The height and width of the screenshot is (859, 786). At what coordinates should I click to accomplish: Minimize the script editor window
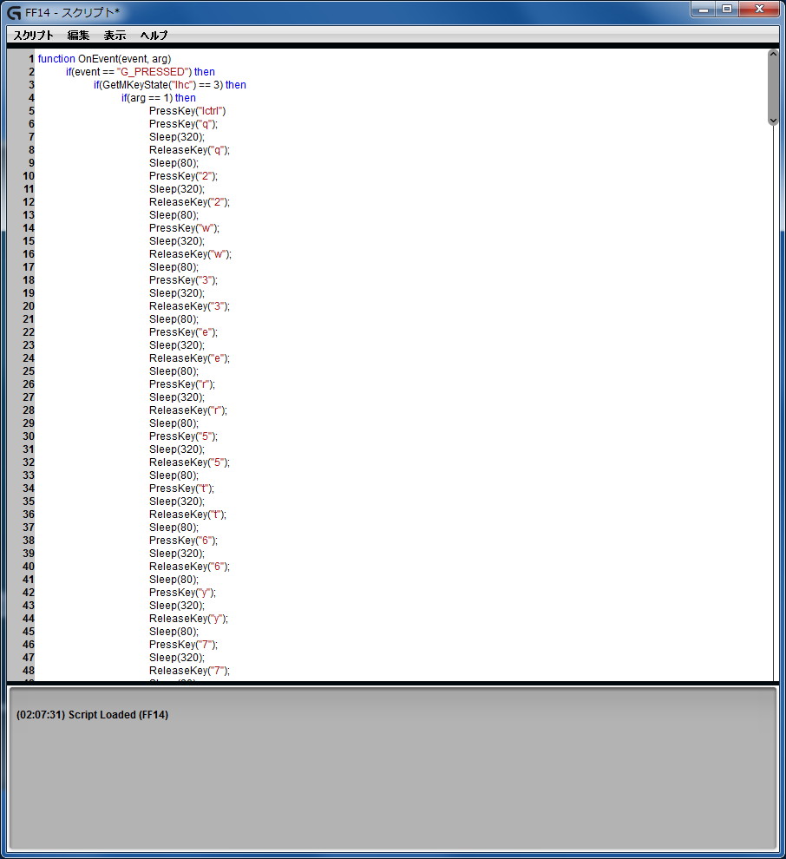703,10
